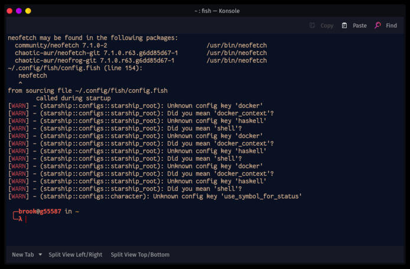The image size is (410, 269).
Task: Click the greyed-out Copy label
Action: pos(327,25)
